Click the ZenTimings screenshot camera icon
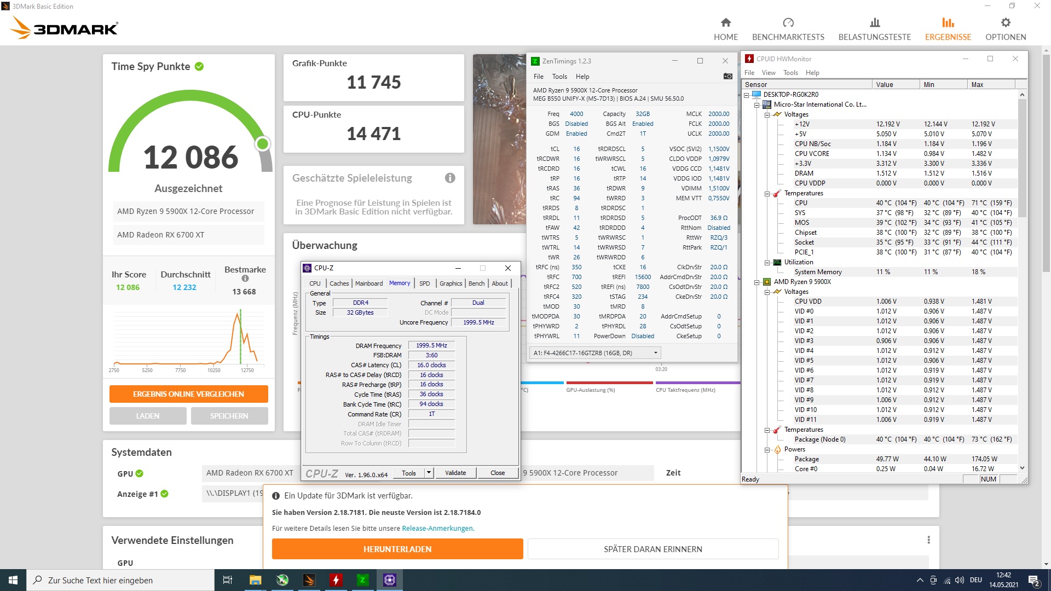The height and width of the screenshot is (591, 1051). click(x=727, y=77)
